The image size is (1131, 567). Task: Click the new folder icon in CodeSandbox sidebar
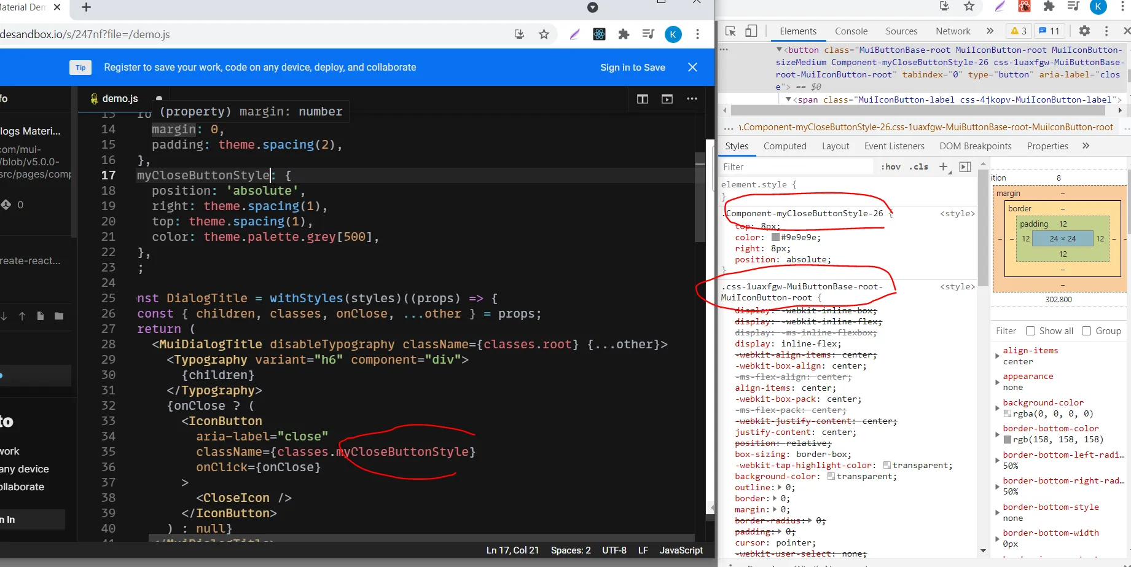pyautogui.click(x=59, y=316)
